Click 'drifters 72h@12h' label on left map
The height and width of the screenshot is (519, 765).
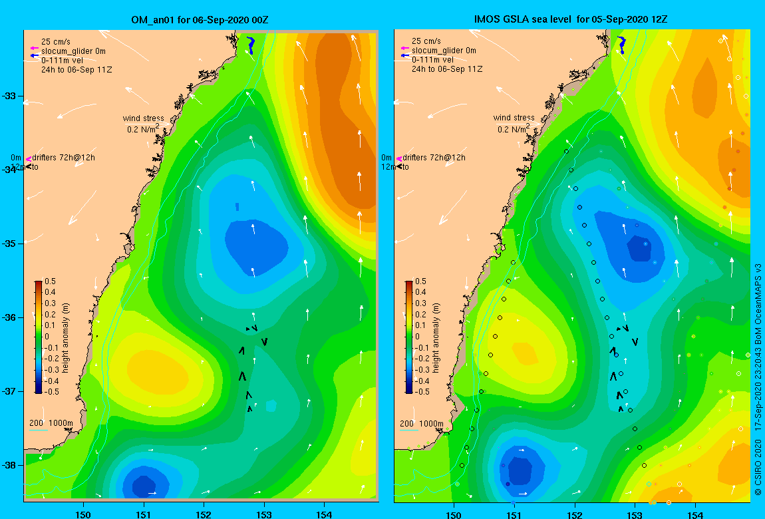pyautogui.click(x=63, y=158)
